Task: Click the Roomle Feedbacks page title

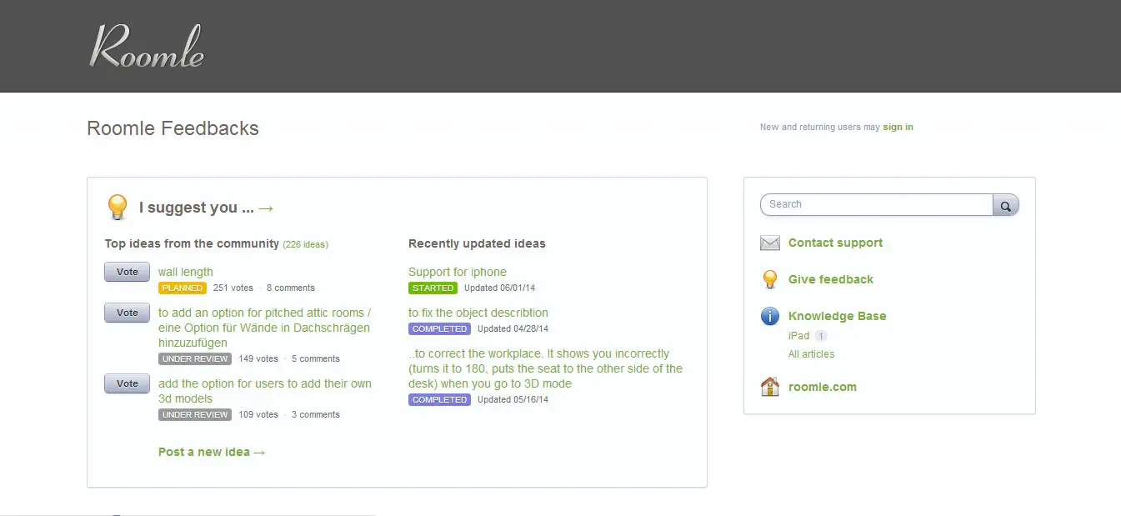Action: [173, 128]
